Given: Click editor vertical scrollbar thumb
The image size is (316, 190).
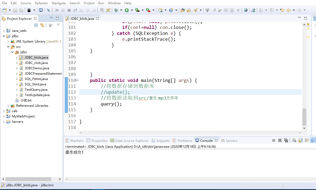Looking at the screenshot, I should click(304, 117).
